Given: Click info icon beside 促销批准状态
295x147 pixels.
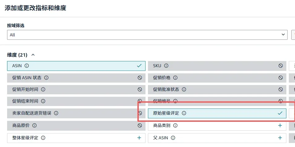Looking at the screenshot, I should [184, 89].
